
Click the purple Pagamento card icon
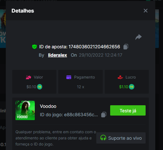tap(69, 77)
